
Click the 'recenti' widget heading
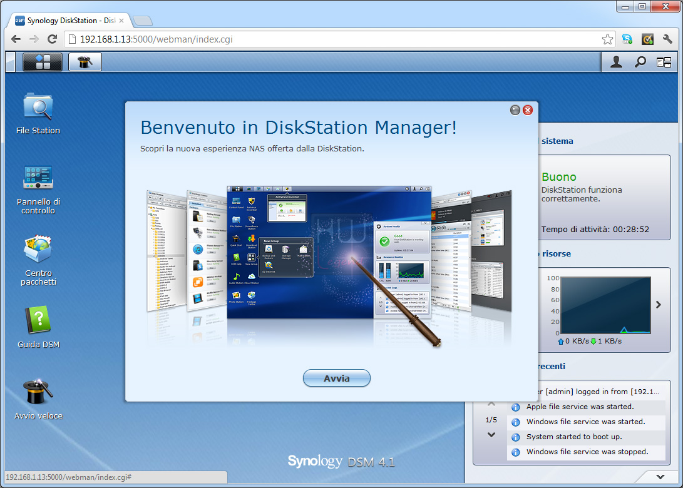point(552,367)
